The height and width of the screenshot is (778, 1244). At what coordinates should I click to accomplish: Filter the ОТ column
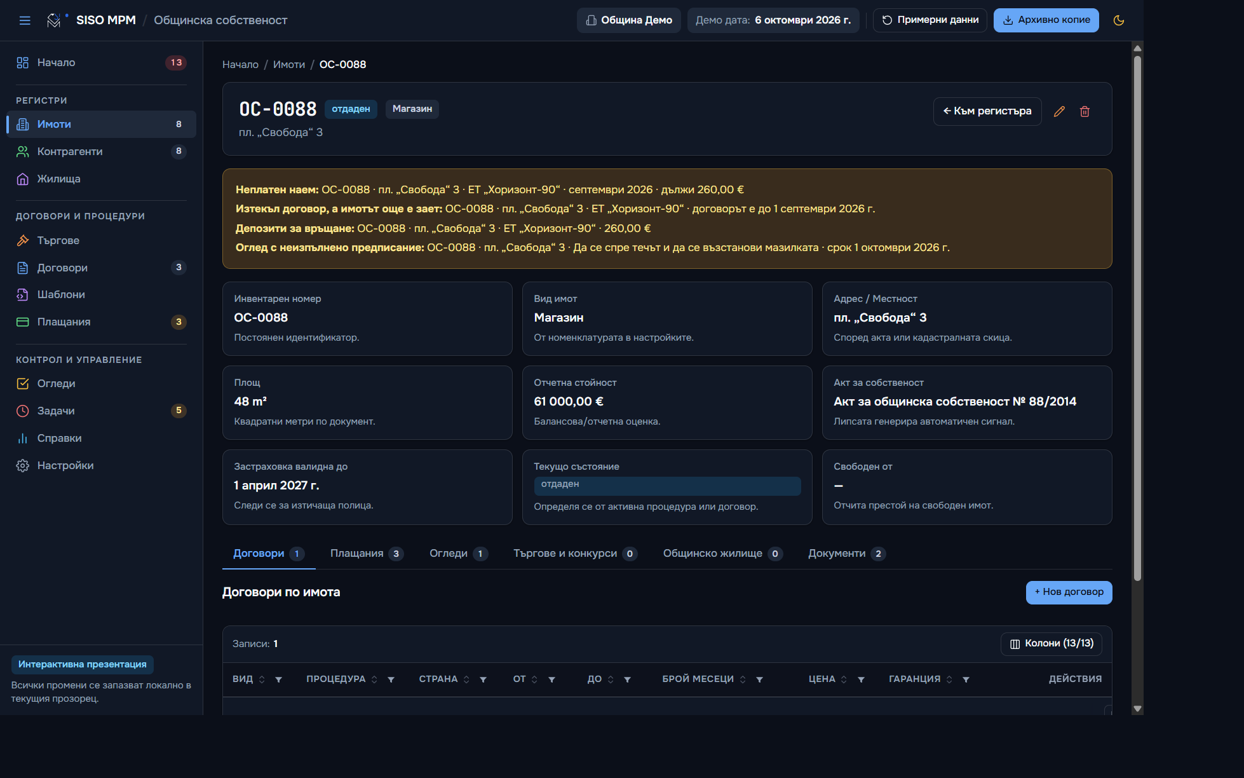551,679
